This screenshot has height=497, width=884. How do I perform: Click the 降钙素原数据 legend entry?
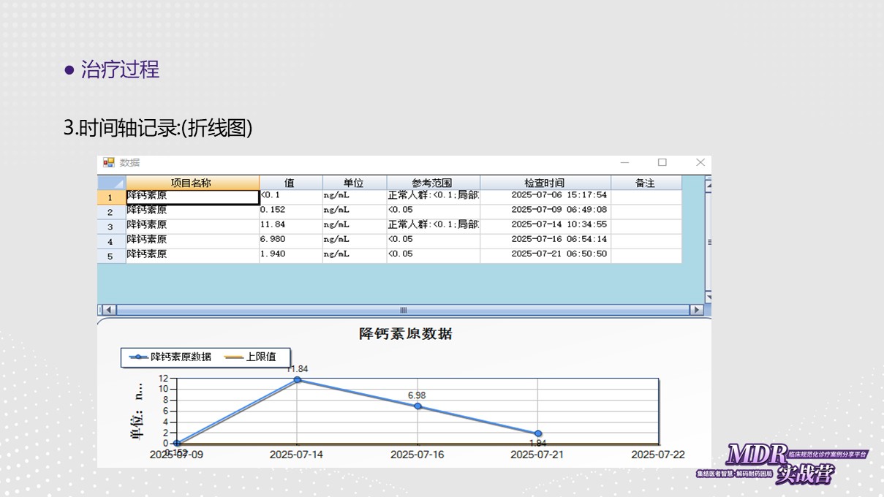171,357
